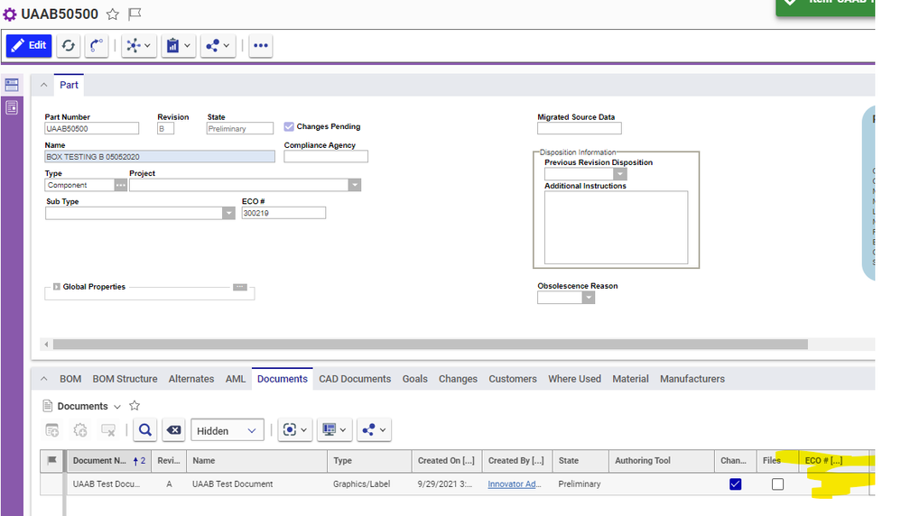Expand the Sub Type dropdown
Viewport: 901px width, 516px height.
(x=228, y=213)
